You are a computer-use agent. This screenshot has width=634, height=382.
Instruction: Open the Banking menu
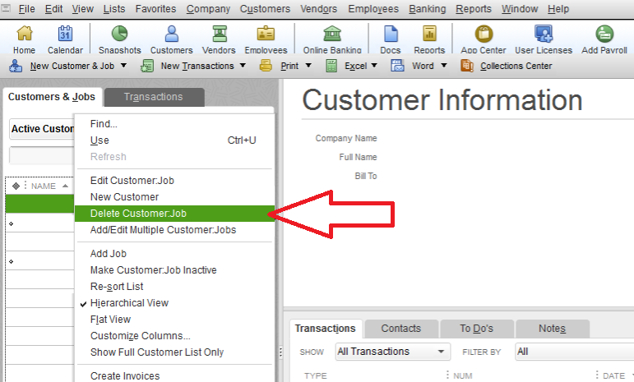click(x=428, y=9)
